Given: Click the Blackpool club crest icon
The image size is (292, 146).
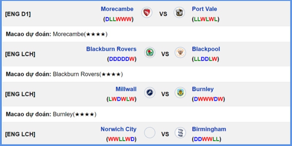Looking at the screenshot, I should click(180, 53).
